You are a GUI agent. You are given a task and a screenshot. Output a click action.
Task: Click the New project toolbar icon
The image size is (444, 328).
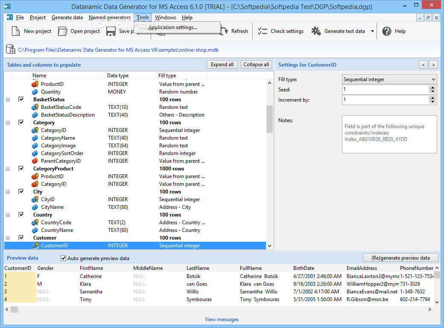point(15,31)
